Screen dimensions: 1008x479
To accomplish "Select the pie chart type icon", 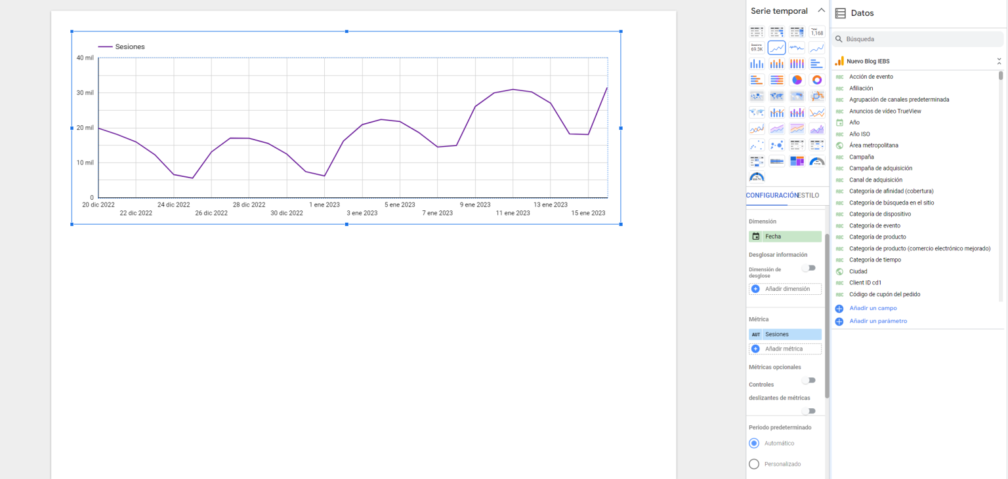I will tap(797, 80).
